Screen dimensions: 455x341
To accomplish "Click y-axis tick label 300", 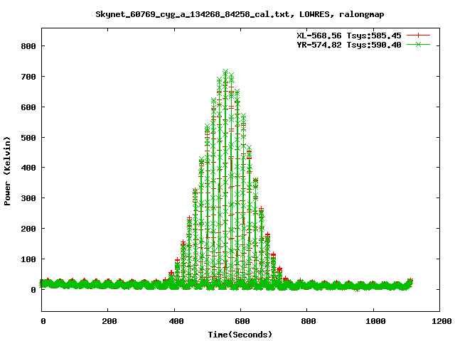I will pos(28,198).
